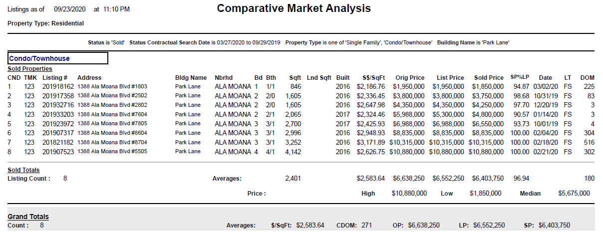The height and width of the screenshot is (234, 603).
Task: Click the Sold Properties underlined heading
Action: pos(30,69)
